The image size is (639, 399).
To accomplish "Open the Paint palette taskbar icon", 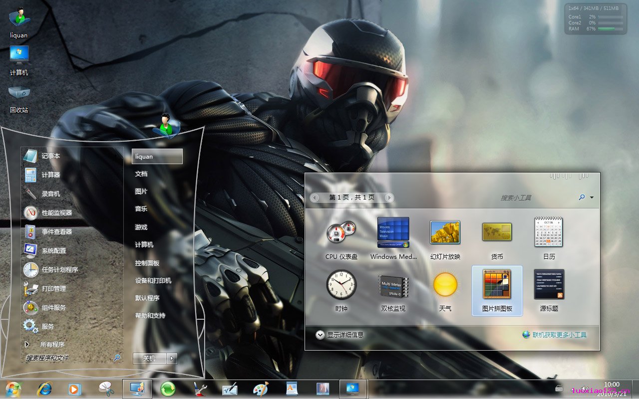I will (x=260, y=389).
